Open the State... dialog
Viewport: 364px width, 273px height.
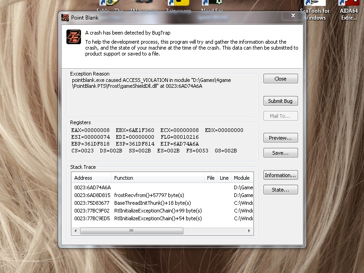coord(280,190)
